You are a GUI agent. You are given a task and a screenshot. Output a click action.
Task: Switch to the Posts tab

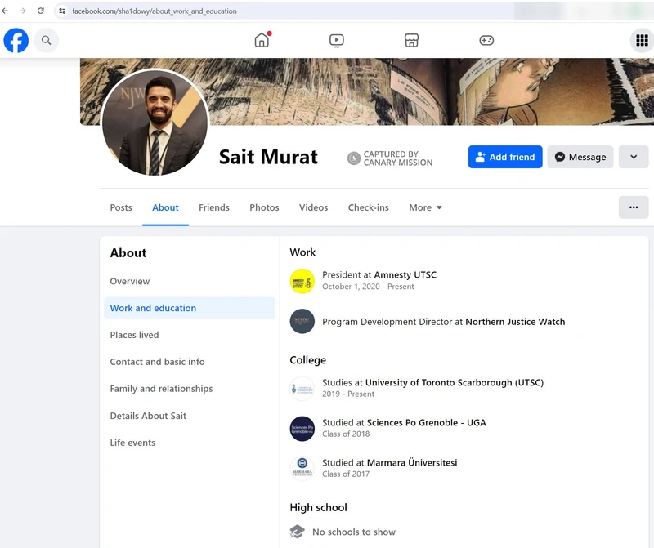tap(121, 207)
